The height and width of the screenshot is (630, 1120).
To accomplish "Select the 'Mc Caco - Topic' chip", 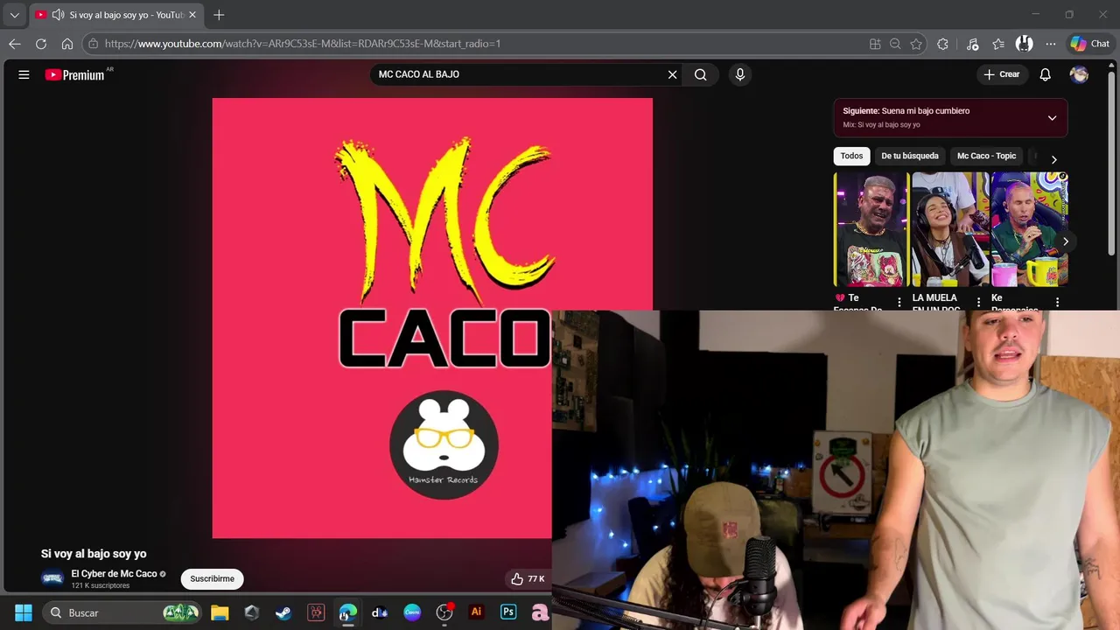I will point(986,156).
